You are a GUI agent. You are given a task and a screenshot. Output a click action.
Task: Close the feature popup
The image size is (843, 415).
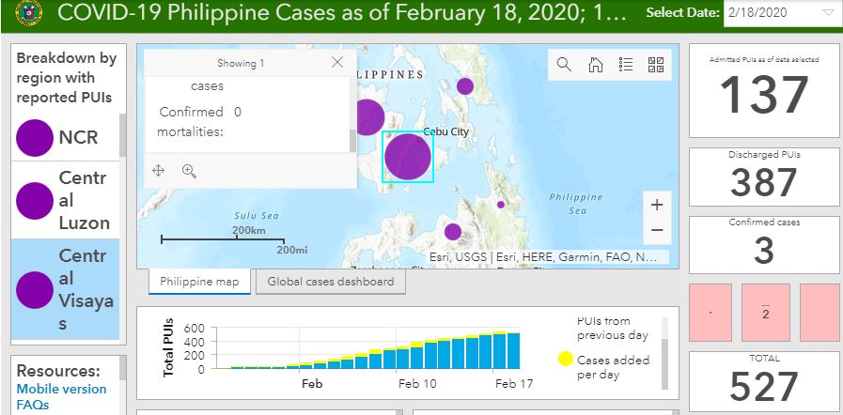coord(337,63)
